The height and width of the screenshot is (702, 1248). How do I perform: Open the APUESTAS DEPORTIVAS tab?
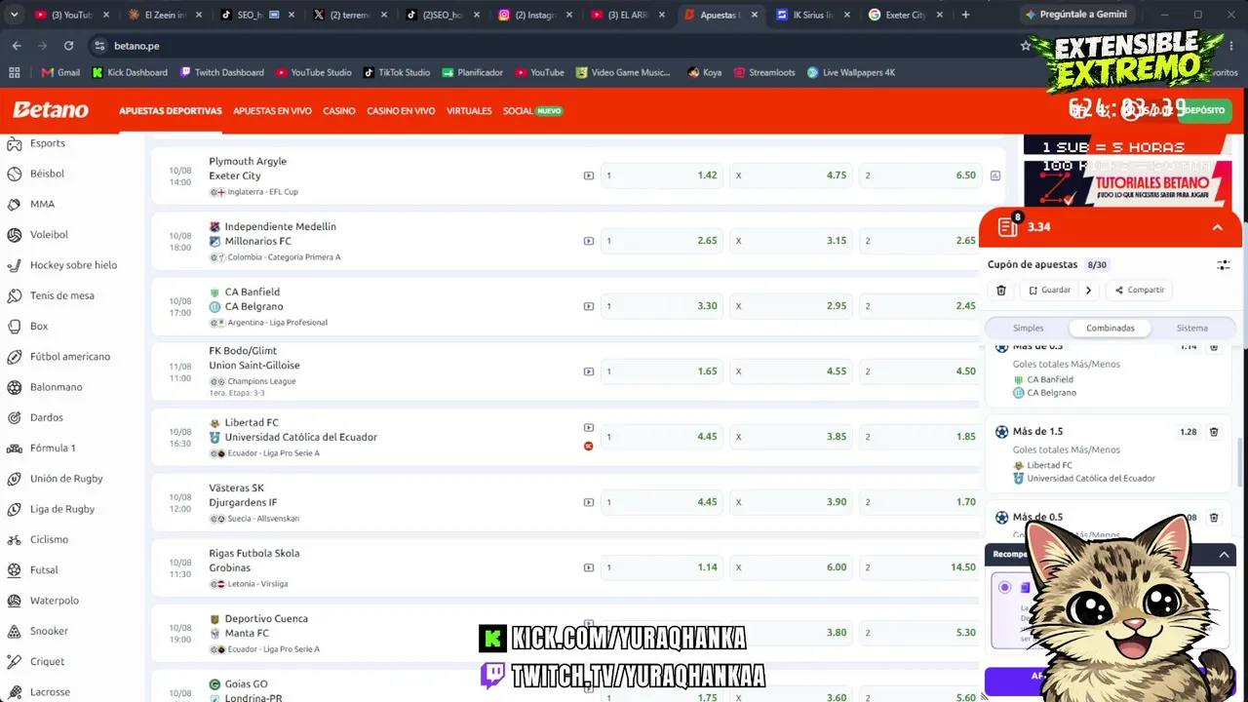pyautogui.click(x=171, y=111)
